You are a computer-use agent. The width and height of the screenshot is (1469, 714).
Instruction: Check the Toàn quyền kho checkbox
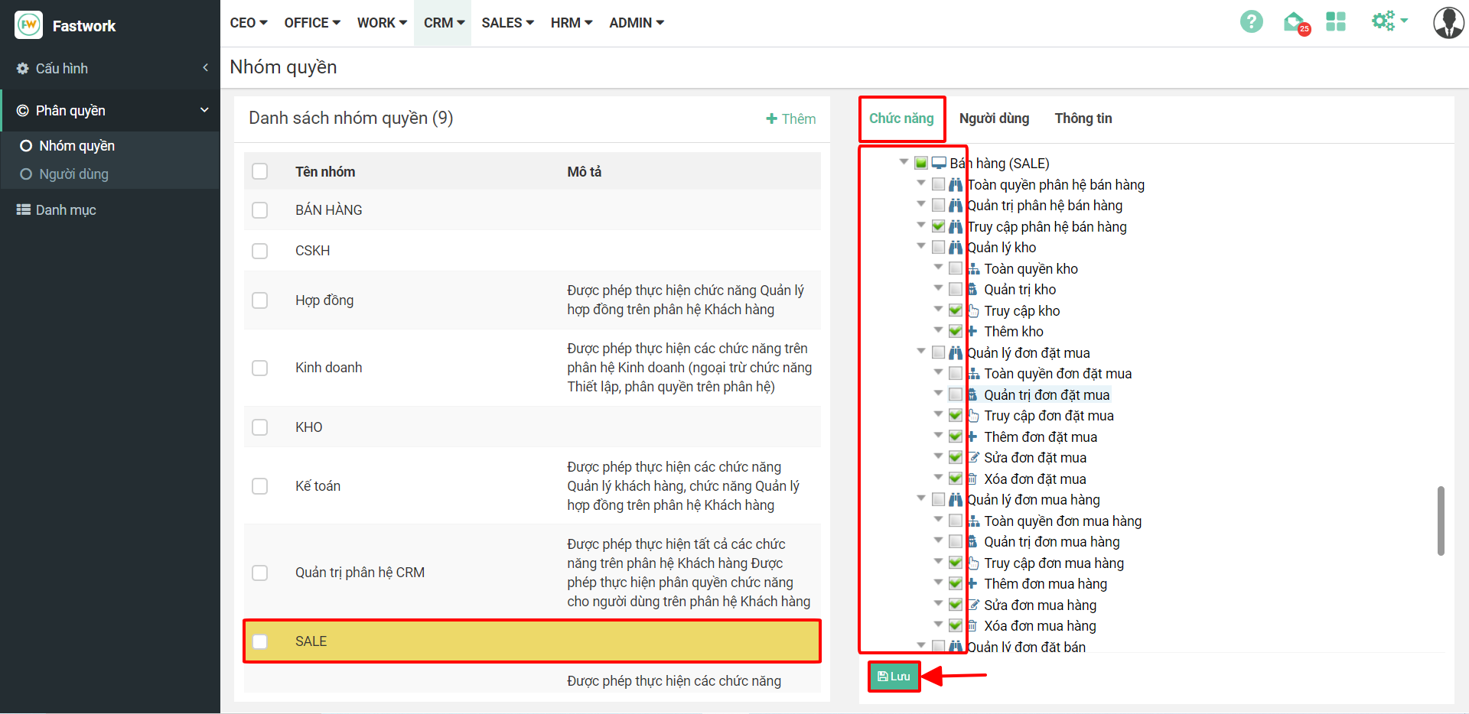click(x=956, y=268)
